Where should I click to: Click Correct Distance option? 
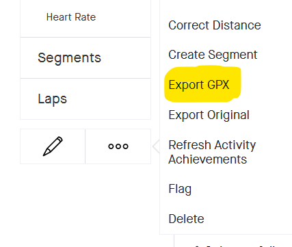[x=215, y=25]
